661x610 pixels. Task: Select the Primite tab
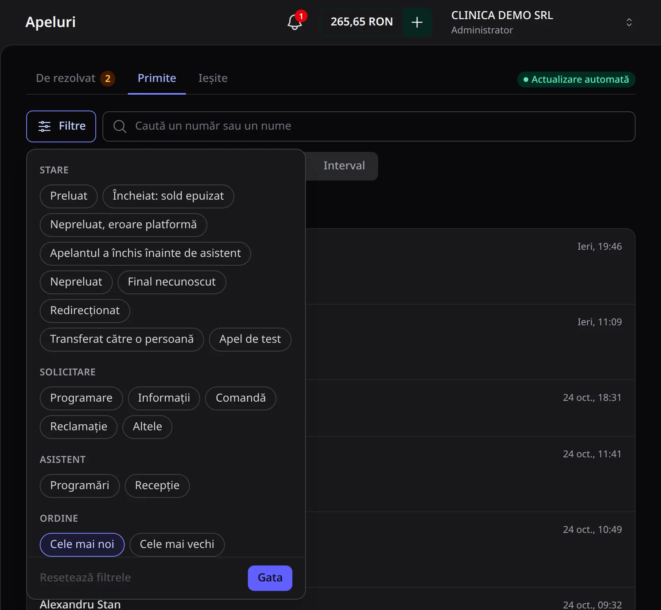pyautogui.click(x=157, y=78)
